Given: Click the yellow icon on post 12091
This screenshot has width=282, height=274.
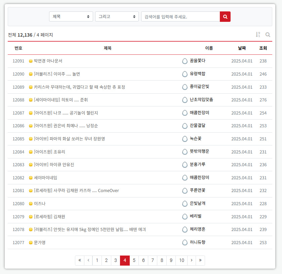Looking at the screenshot, I should (x=31, y=61).
